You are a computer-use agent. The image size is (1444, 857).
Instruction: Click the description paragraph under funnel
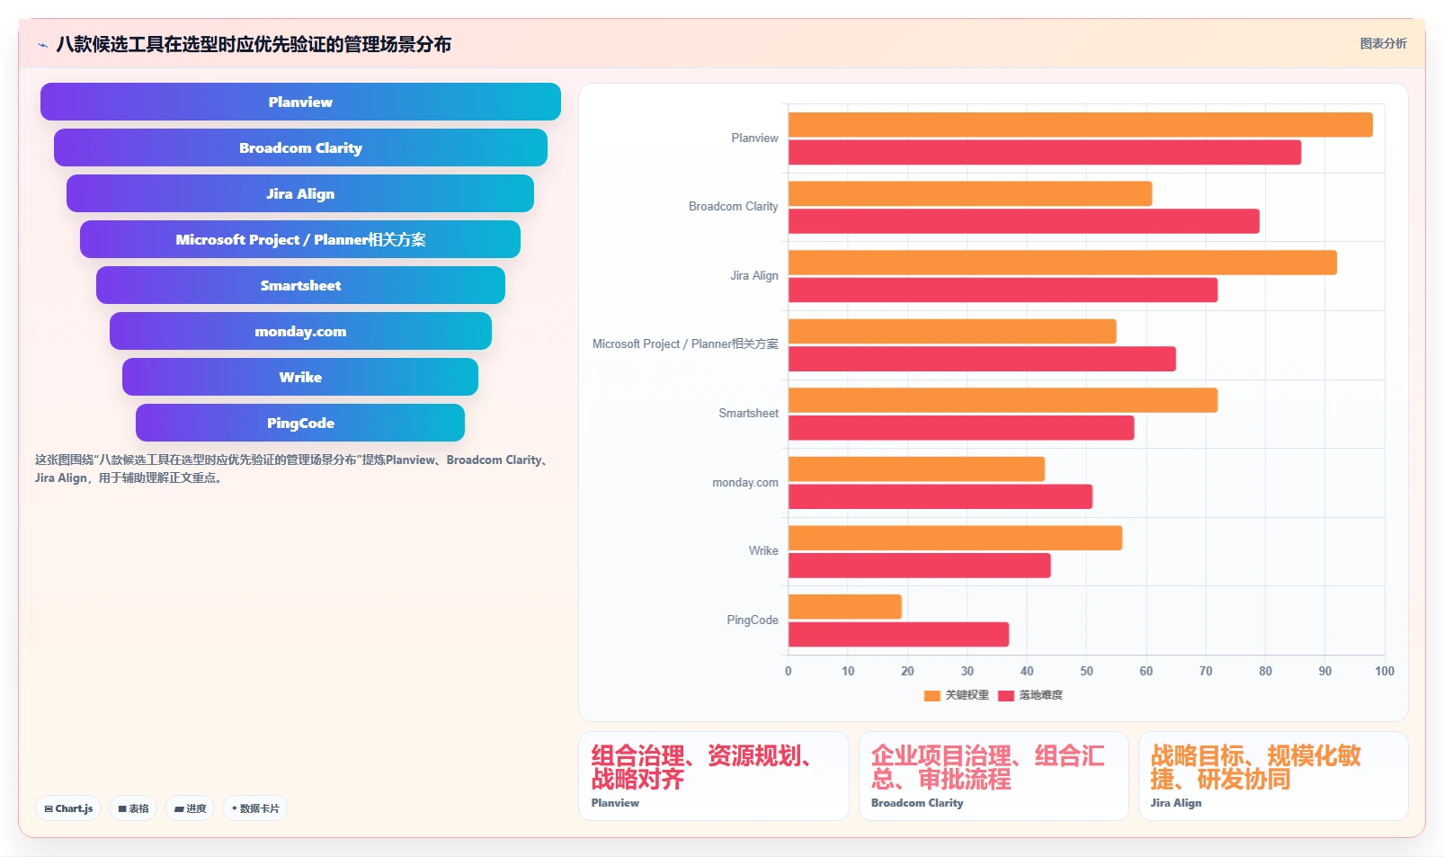pos(293,469)
